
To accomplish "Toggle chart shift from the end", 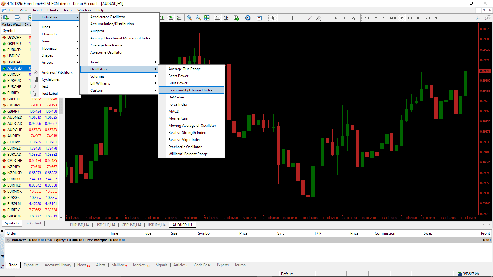I will click(x=226, y=18).
